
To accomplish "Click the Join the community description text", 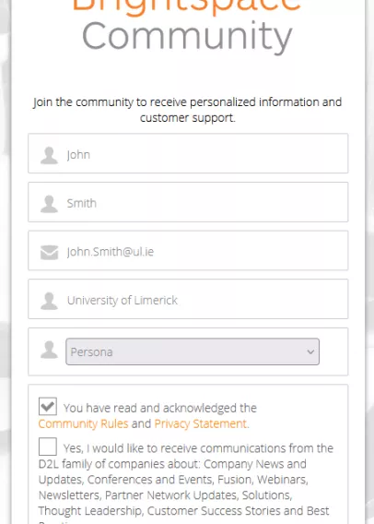I will pyautogui.click(x=188, y=110).
